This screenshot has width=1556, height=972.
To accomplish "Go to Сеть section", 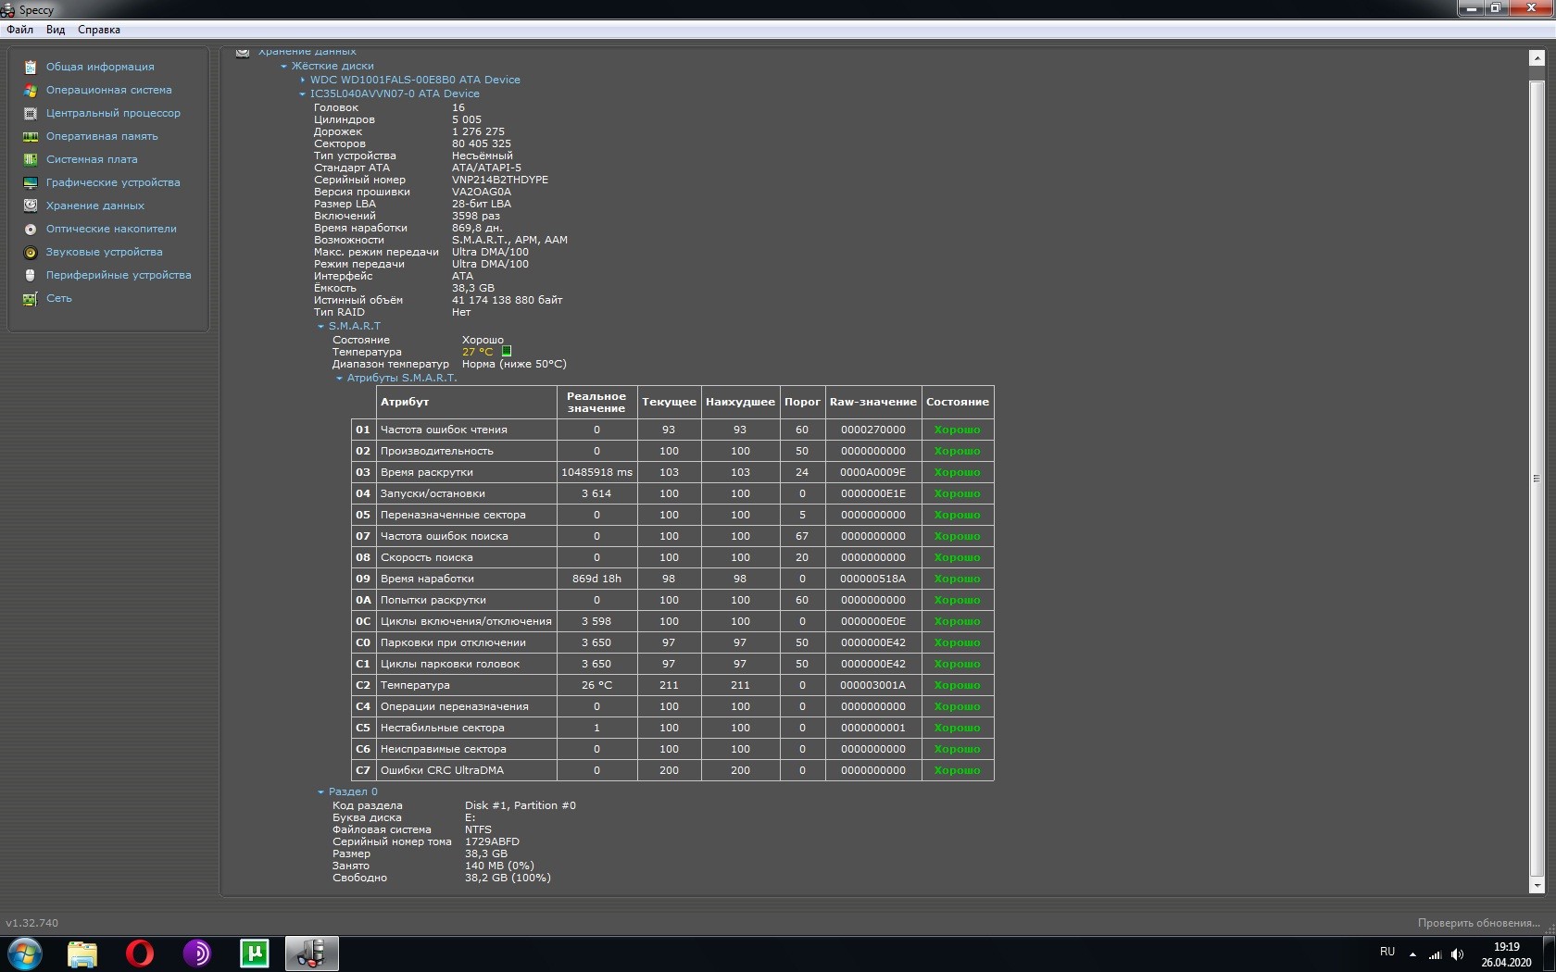I will [x=59, y=298].
